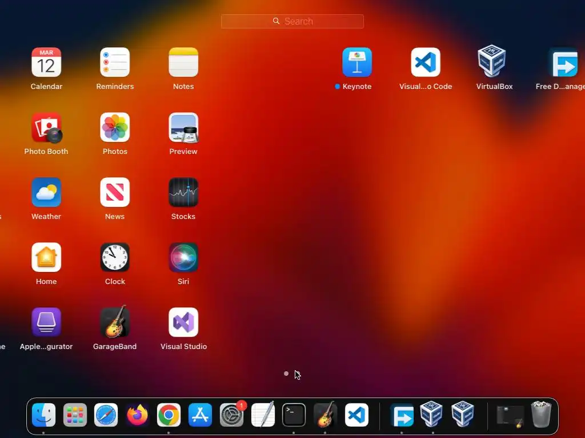Launch Safari from the Dock

[106, 415]
